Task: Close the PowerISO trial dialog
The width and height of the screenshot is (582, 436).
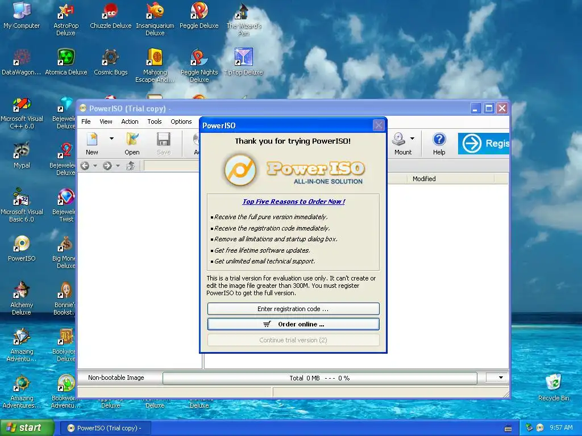Action: (378, 125)
